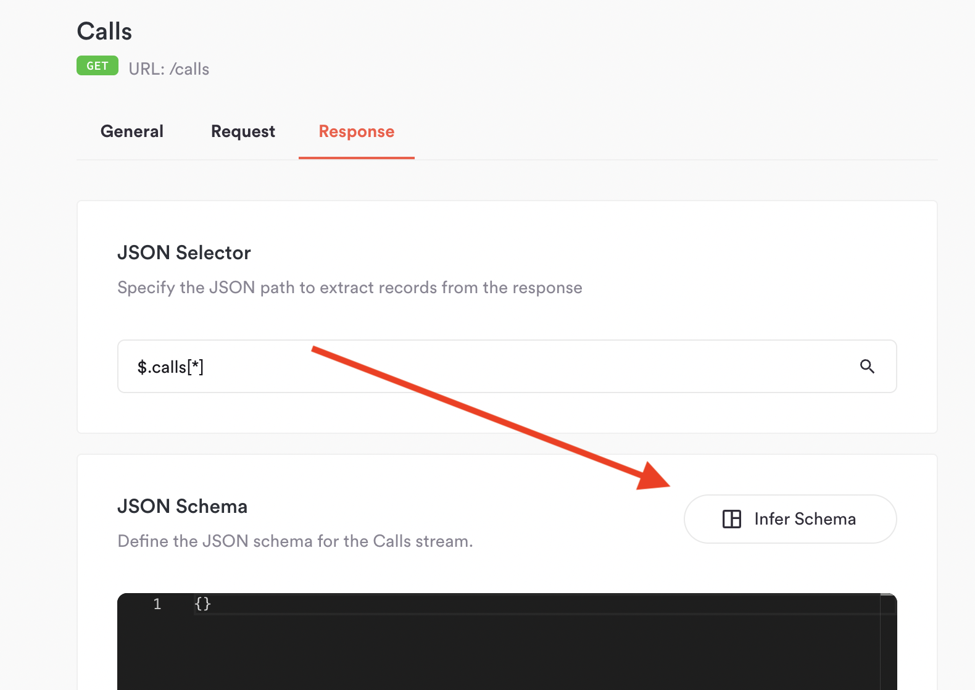Image resolution: width=975 pixels, height=690 pixels.
Task: Click the Calls page title
Action: point(104,31)
